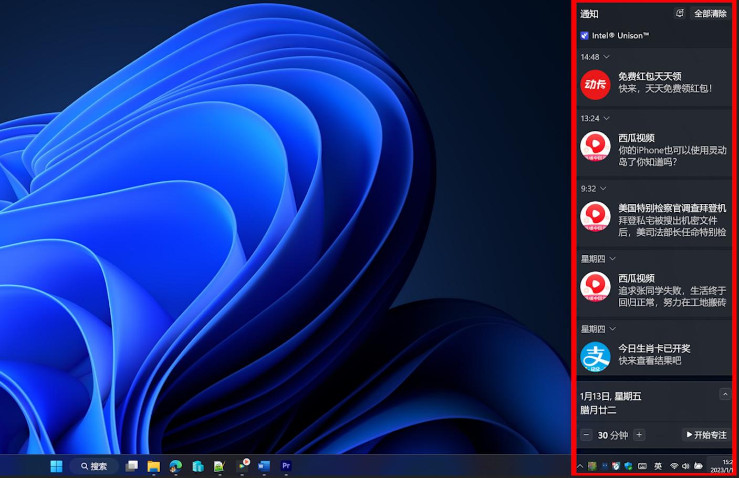Open Microsoft Word from the taskbar
The width and height of the screenshot is (739, 478).
(x=264, y=466)
